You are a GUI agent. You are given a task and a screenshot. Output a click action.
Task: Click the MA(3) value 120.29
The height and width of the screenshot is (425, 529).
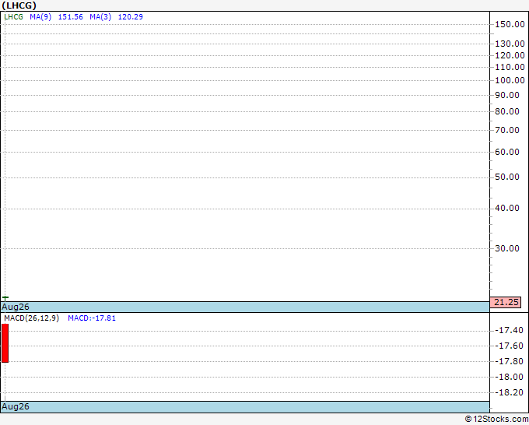click(130, 17)
